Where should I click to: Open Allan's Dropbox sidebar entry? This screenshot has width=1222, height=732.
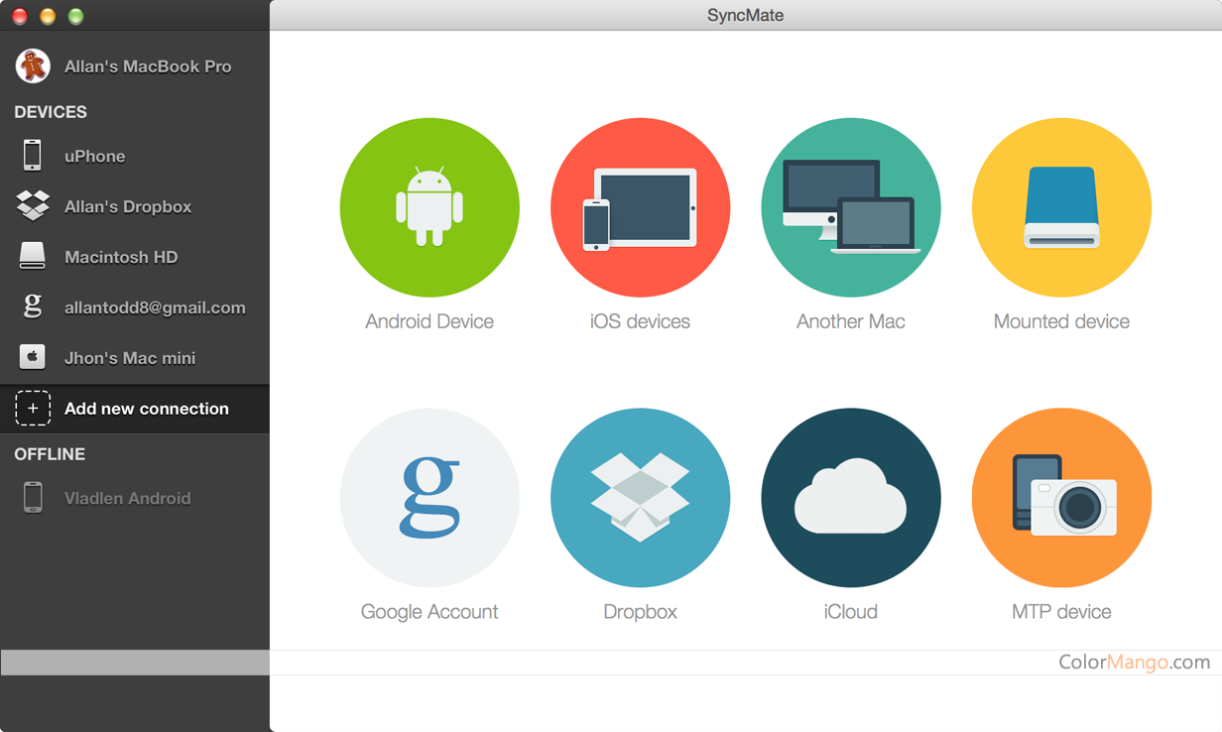[x=135, y=206]
